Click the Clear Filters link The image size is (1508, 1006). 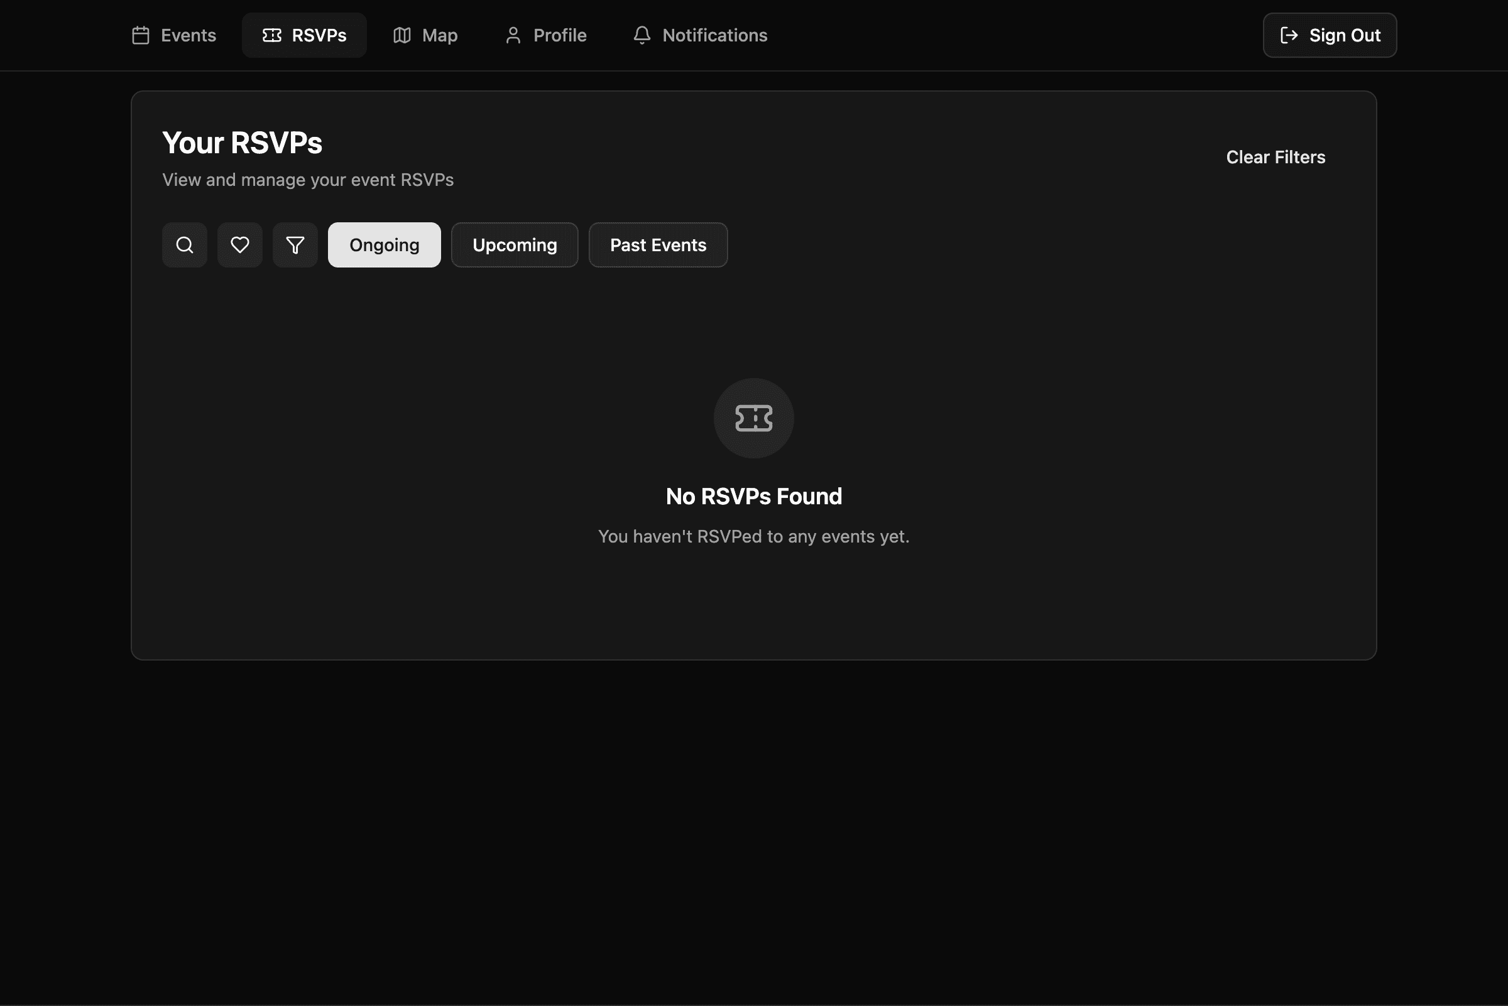click(x=1275, y=157)
